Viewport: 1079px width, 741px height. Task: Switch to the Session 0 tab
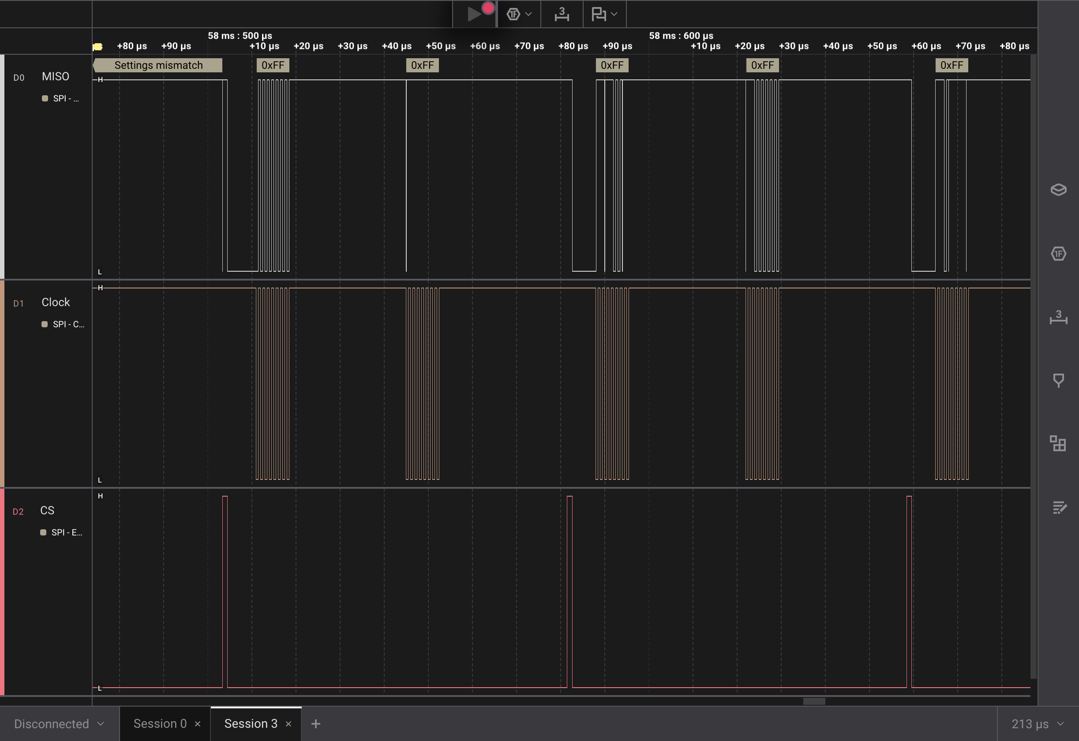[160, 724]
